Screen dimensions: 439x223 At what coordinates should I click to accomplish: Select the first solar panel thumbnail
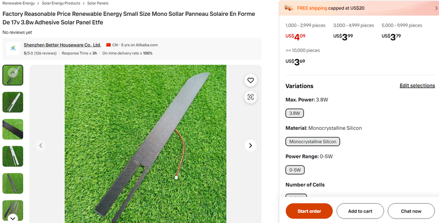pyautogui.click(x=13, y=75)
